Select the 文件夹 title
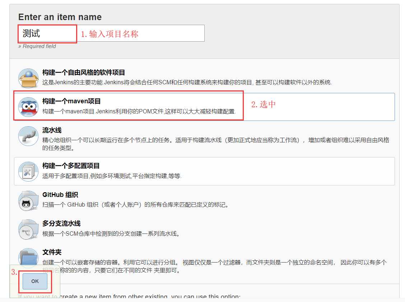This screenshot has width=405, height=302. [52, 252]
